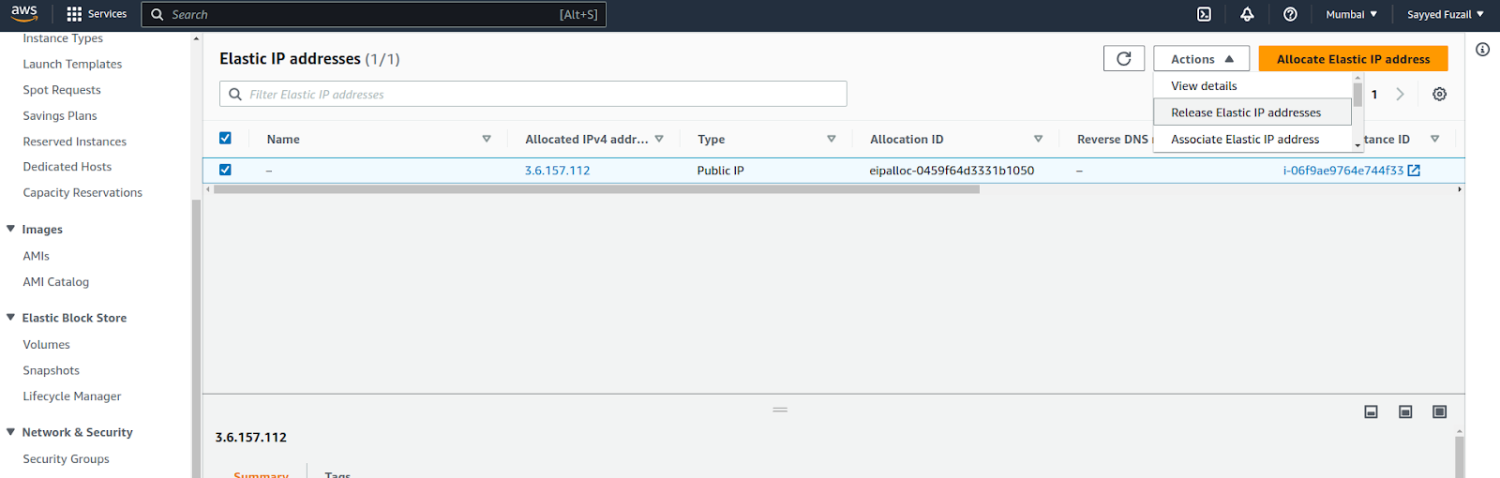Viewport: 1500px width, 478px height.
Task: Collapse the Elastic Block Store section
Action: 10,318
